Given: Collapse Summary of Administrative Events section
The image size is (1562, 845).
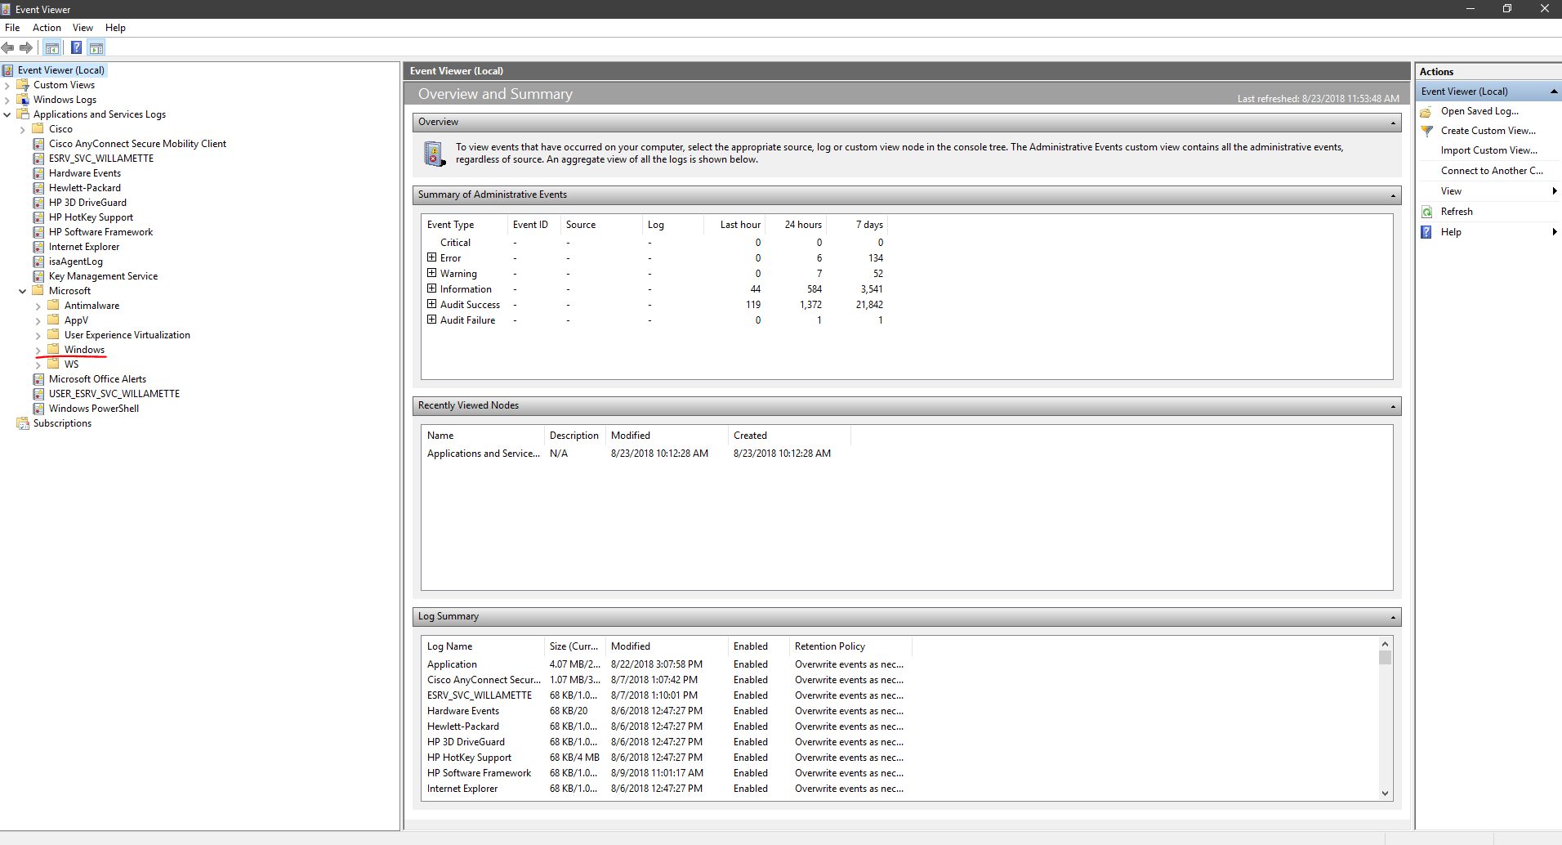Looking at the screenshot, I should [1393, 196].
